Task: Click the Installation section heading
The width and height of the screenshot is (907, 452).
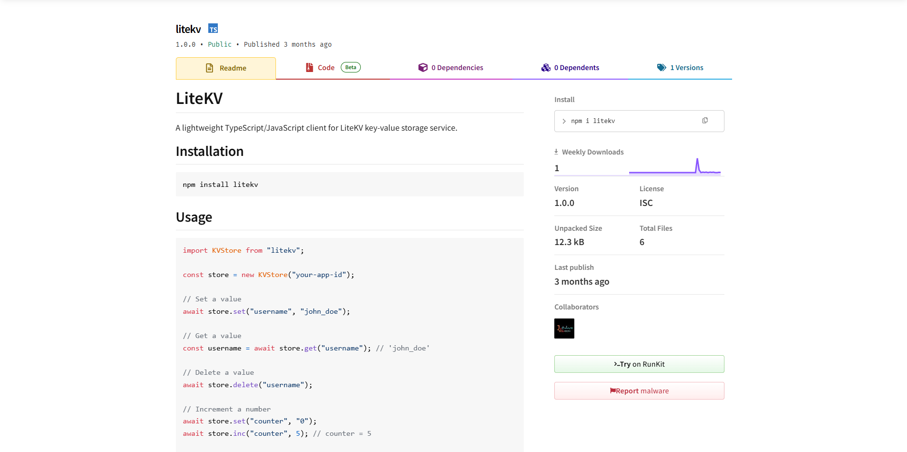Action: (x=210, y=152)
